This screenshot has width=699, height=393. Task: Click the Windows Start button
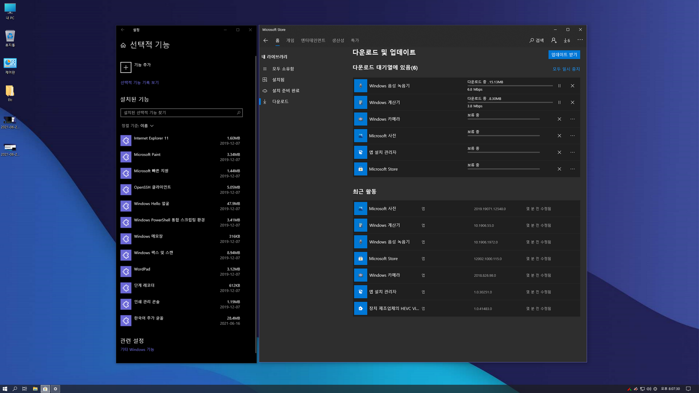[x=5, y=389]
